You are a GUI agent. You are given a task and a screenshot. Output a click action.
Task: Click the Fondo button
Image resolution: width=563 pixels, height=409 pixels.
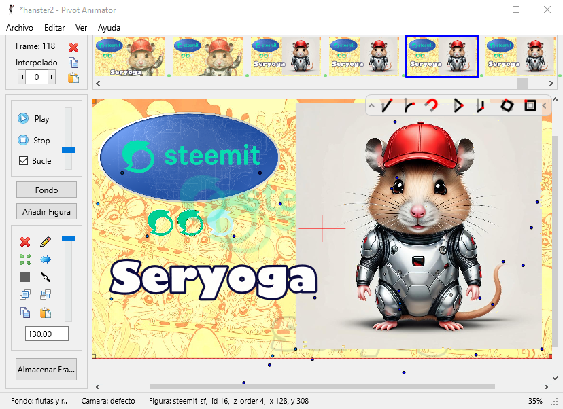coord(46,190)
